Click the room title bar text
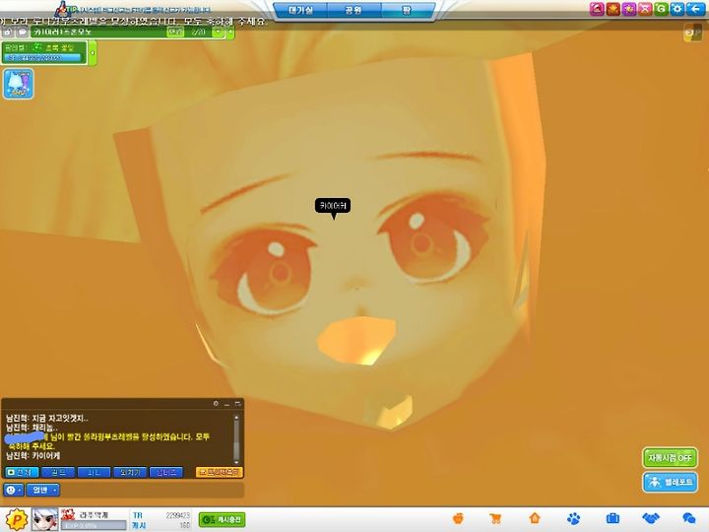Image resolution: width=709 pixels, height=532 pixels. tap(62, 33)
